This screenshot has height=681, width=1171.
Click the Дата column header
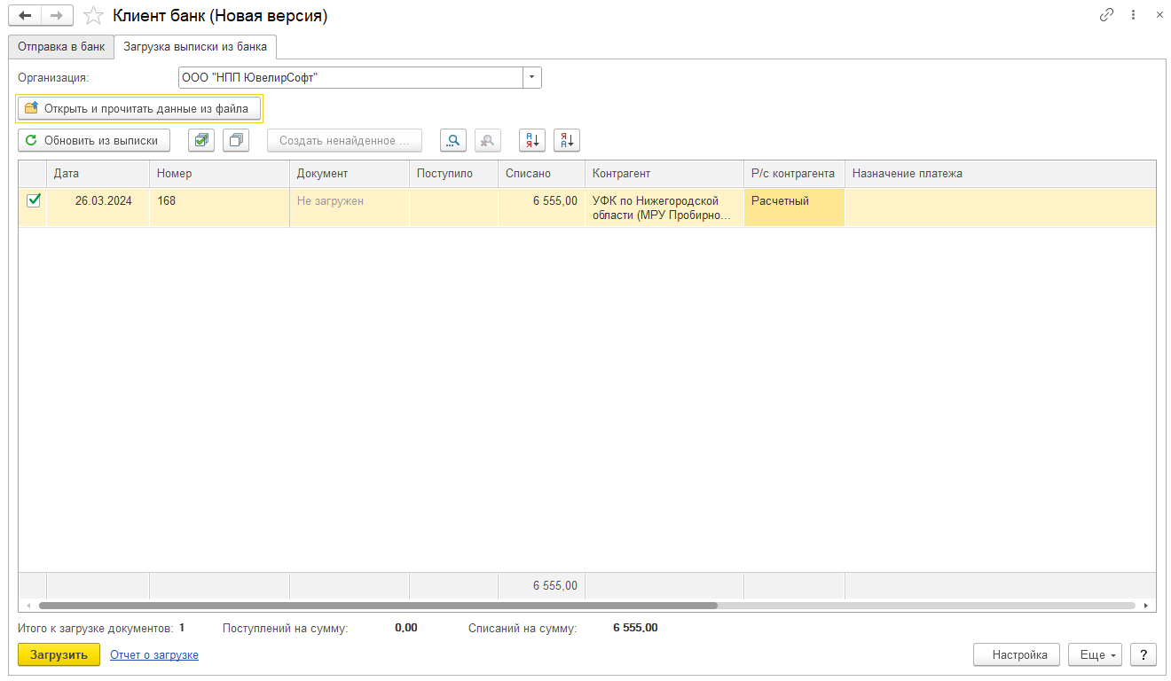pyautogui.click(x=98, y=174)
